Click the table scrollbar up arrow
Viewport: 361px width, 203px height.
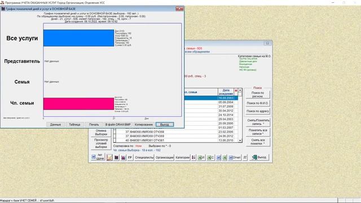coord(240,90)
